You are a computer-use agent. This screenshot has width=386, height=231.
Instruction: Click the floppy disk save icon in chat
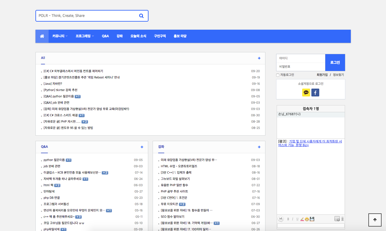[312, 219]
